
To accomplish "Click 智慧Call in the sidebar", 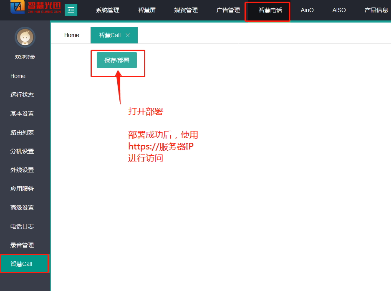I will coord(21,264).
